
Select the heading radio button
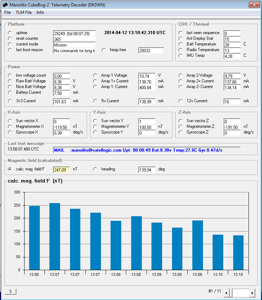click(x=95, y=169)
